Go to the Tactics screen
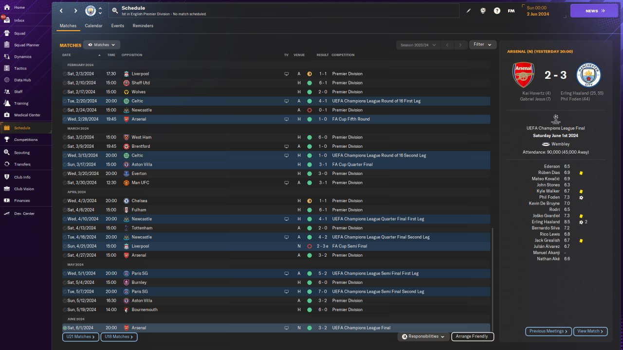The image size is (623, 350). pos(25,69)
